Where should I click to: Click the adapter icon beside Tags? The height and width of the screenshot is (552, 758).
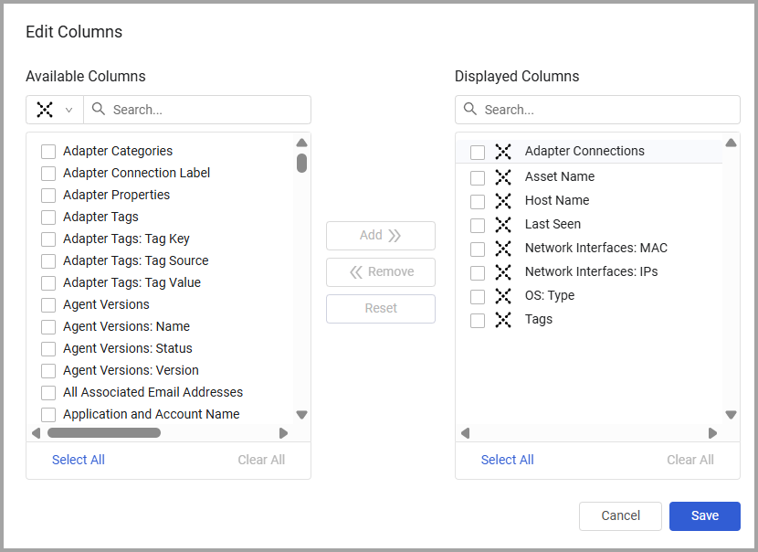(x=502, y=320)
